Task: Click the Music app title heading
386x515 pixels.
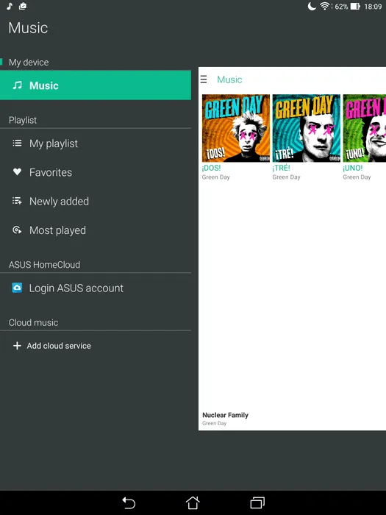Action: coord(28,28)
